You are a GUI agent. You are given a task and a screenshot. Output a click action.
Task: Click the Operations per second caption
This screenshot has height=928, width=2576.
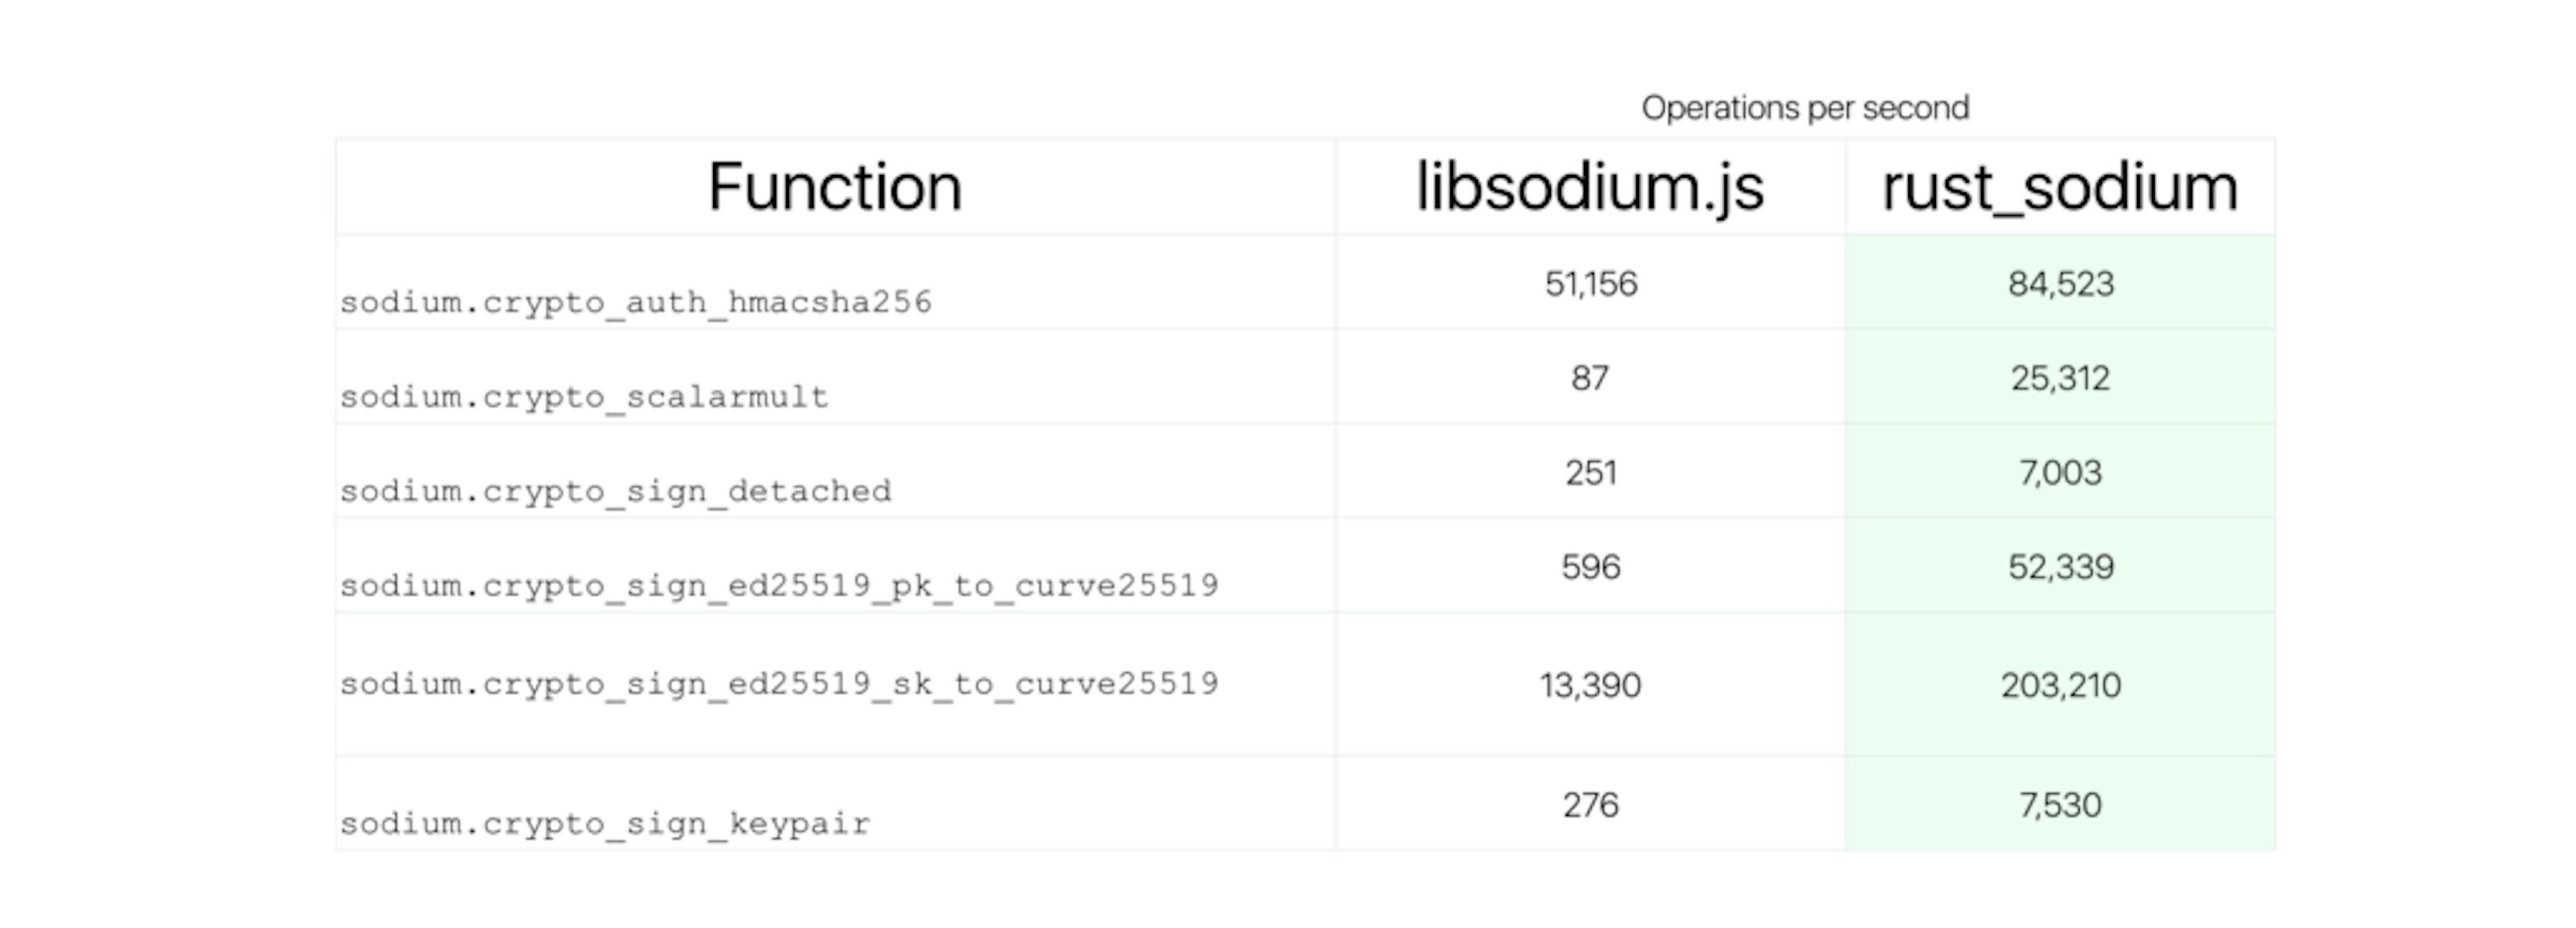click(1805, 108)
